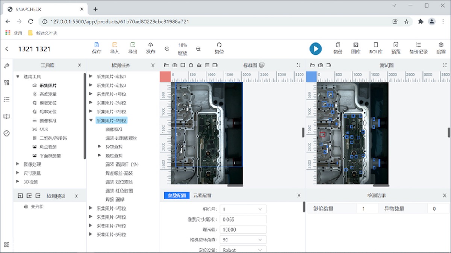Click the 像素尺寸 input field
This screenshot has height=253, width=451.
coord(243,219)
